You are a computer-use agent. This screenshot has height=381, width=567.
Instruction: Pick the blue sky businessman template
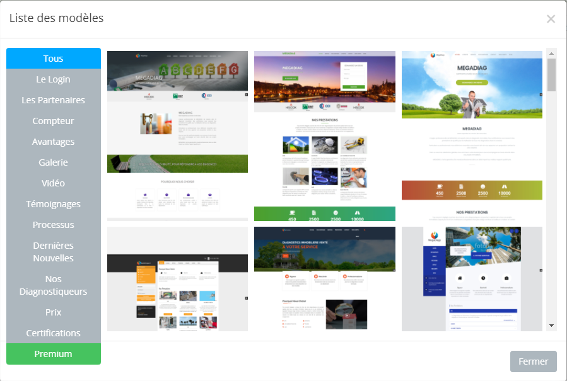[472, 136]
